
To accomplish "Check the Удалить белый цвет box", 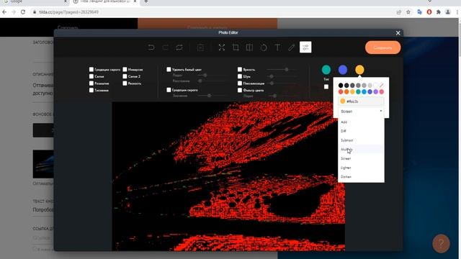I will pos(169,69).
